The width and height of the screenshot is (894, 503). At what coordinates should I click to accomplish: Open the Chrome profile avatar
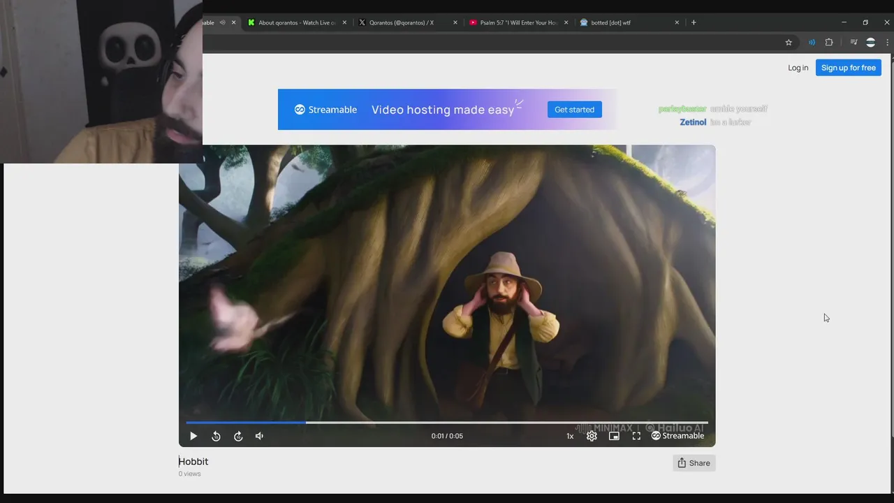click(x=870, y=43)
